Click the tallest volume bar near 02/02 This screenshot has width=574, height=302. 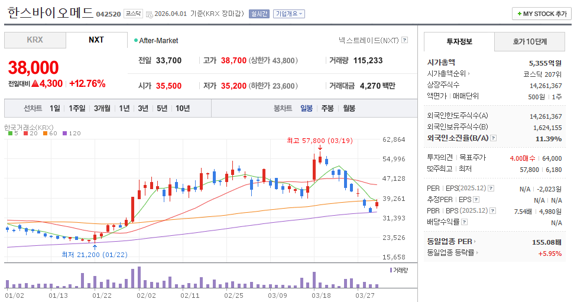point(139,277)
